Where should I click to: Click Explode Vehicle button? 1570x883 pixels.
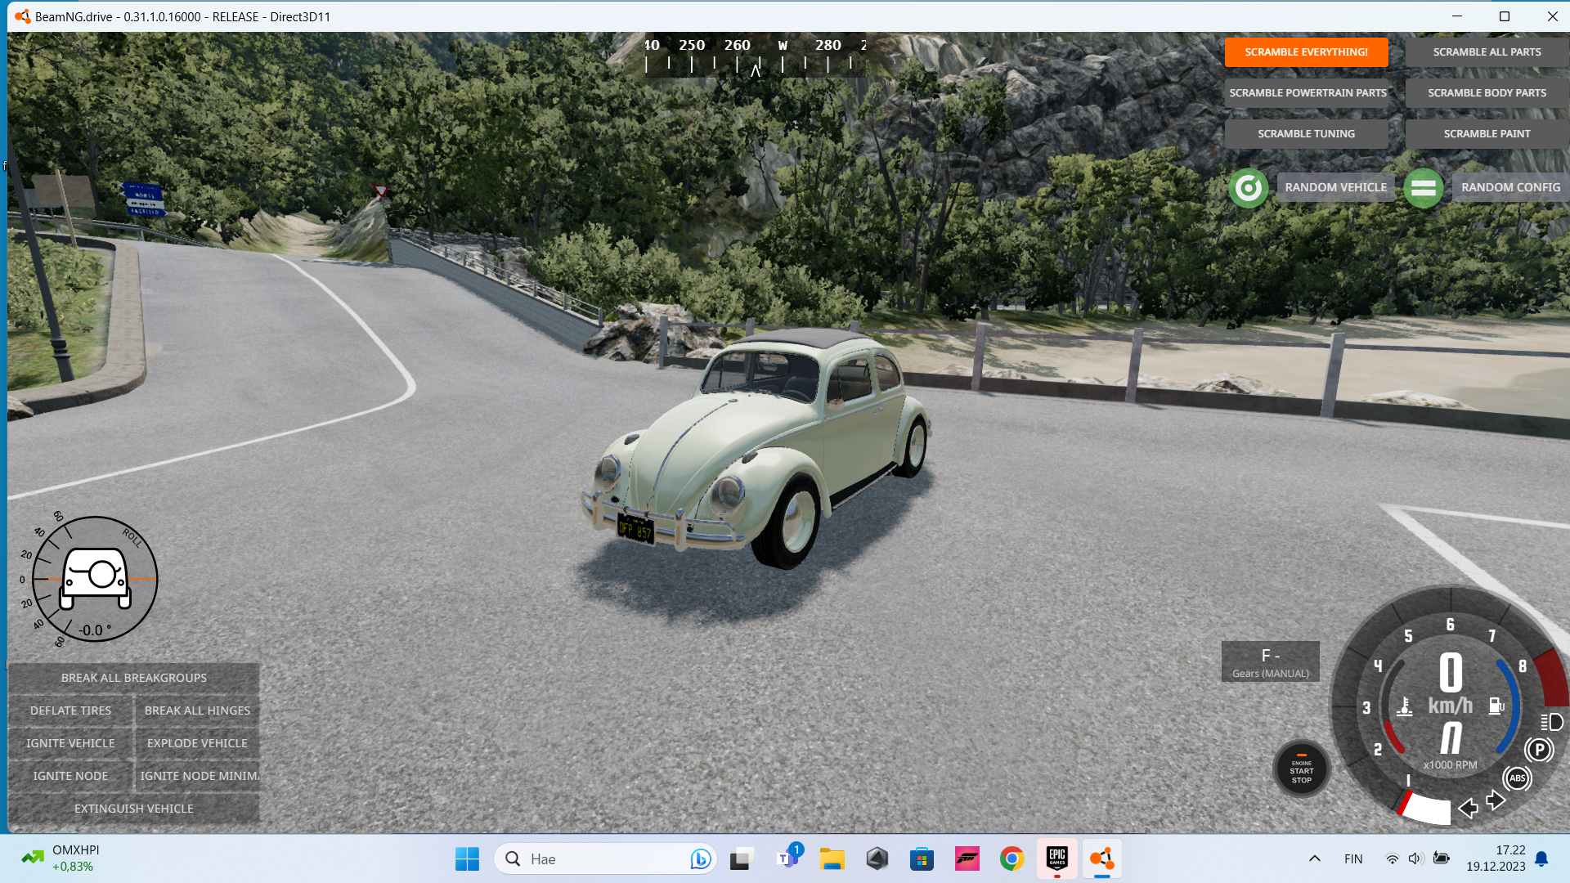click(x=197, y=743)
